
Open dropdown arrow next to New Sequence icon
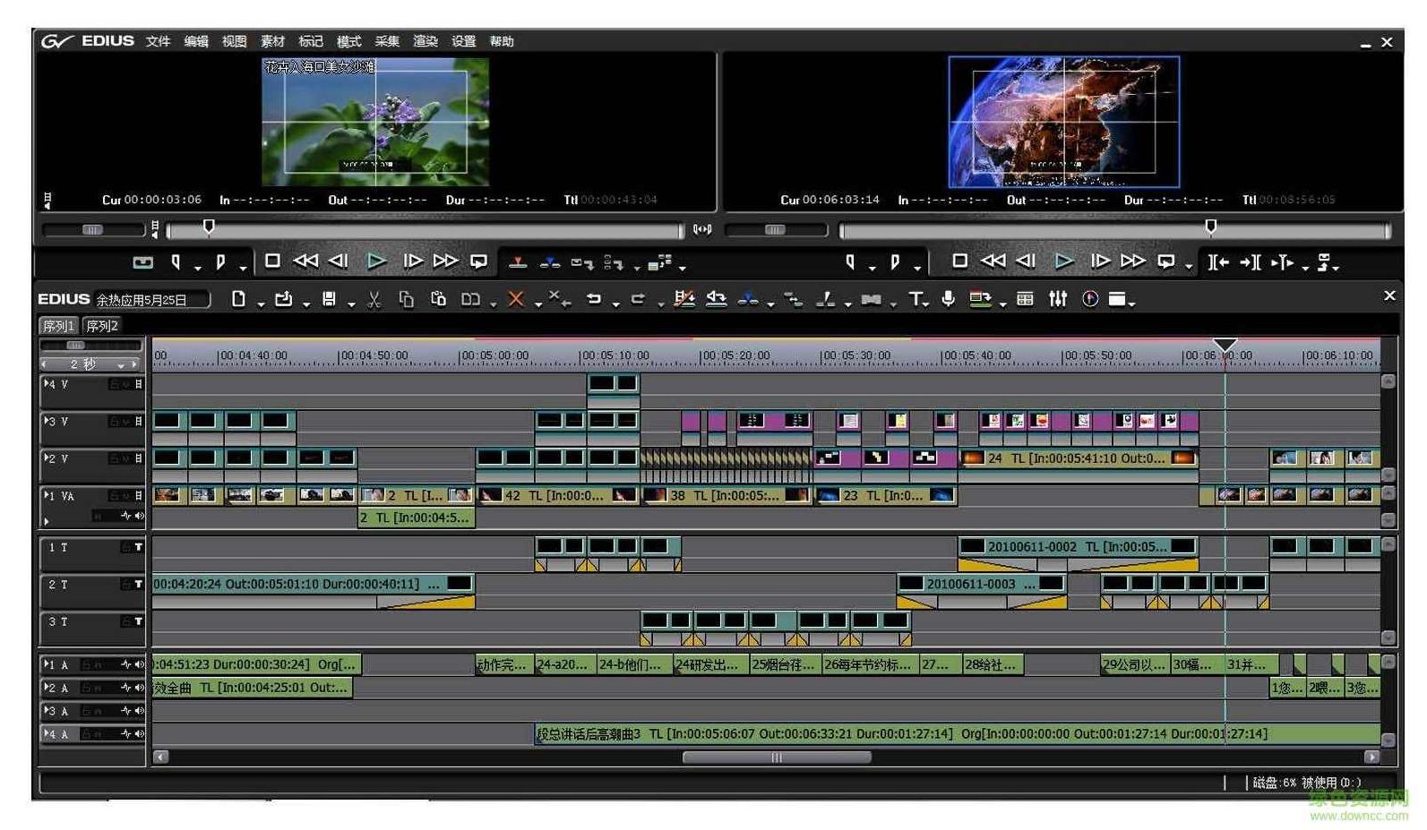(261, 305)
